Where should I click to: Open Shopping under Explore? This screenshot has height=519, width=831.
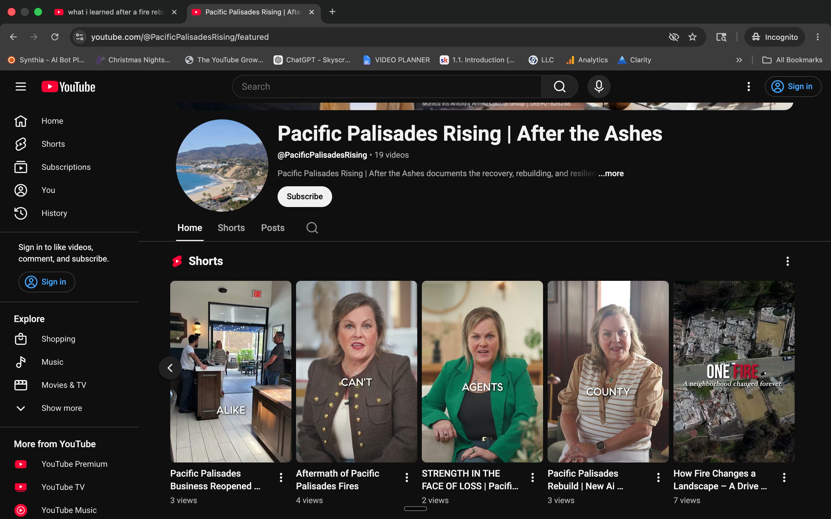(69, 339)
